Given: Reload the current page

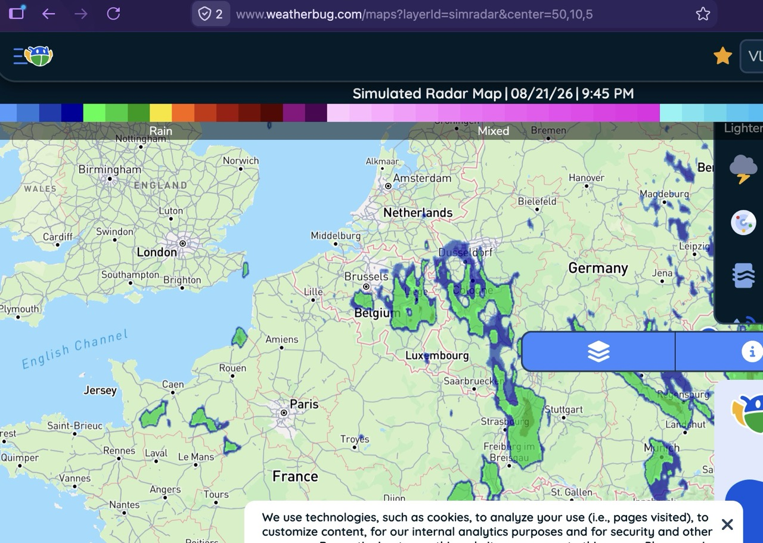Looking at the screenshot, I should (113, 14).
